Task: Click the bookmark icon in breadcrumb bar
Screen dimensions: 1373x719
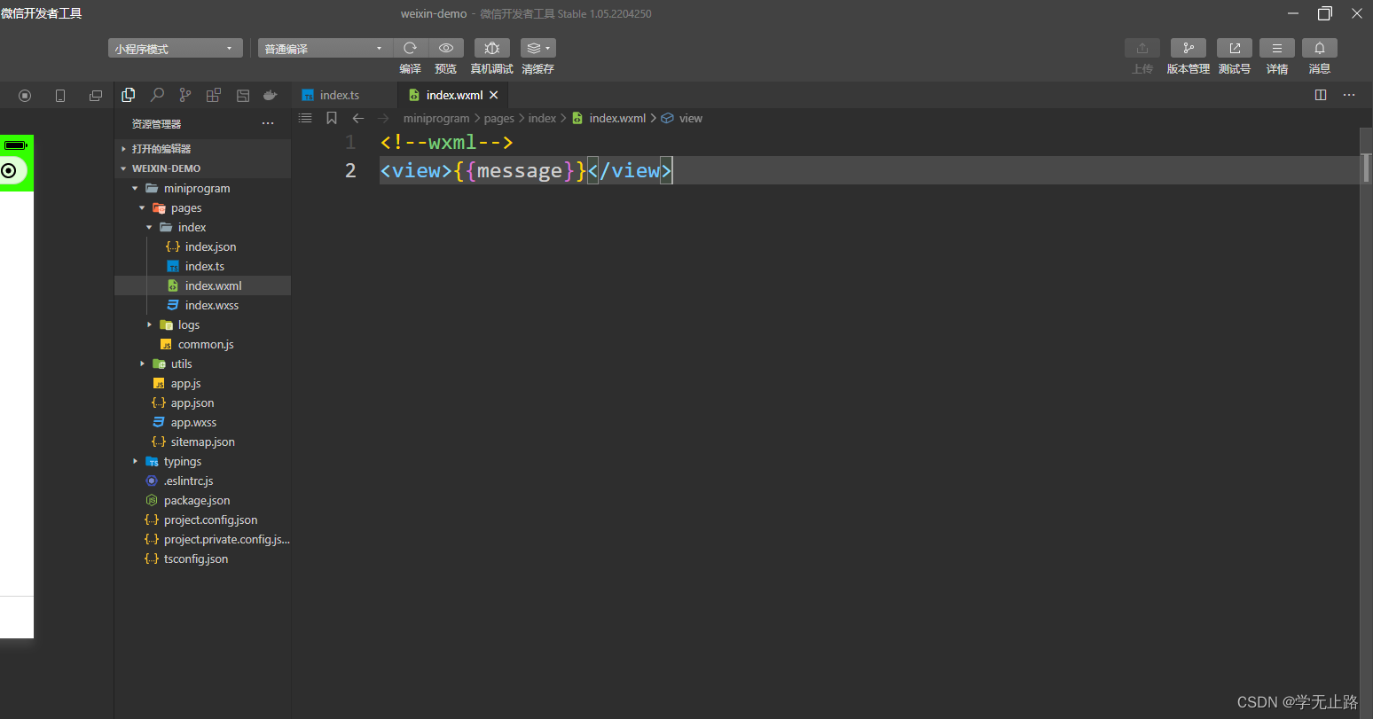Action: (332, 118)
